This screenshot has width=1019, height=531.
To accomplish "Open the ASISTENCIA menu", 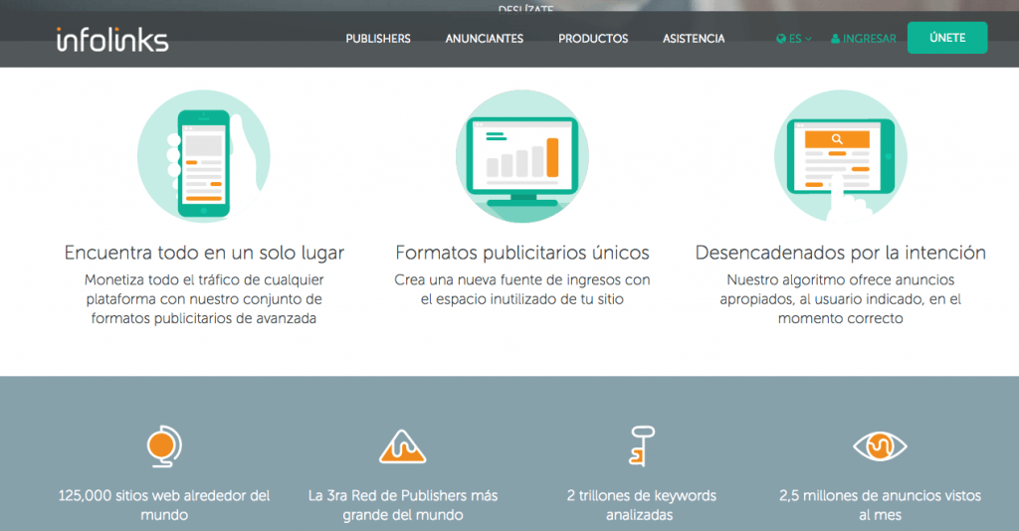I will (x=694, y=39).
